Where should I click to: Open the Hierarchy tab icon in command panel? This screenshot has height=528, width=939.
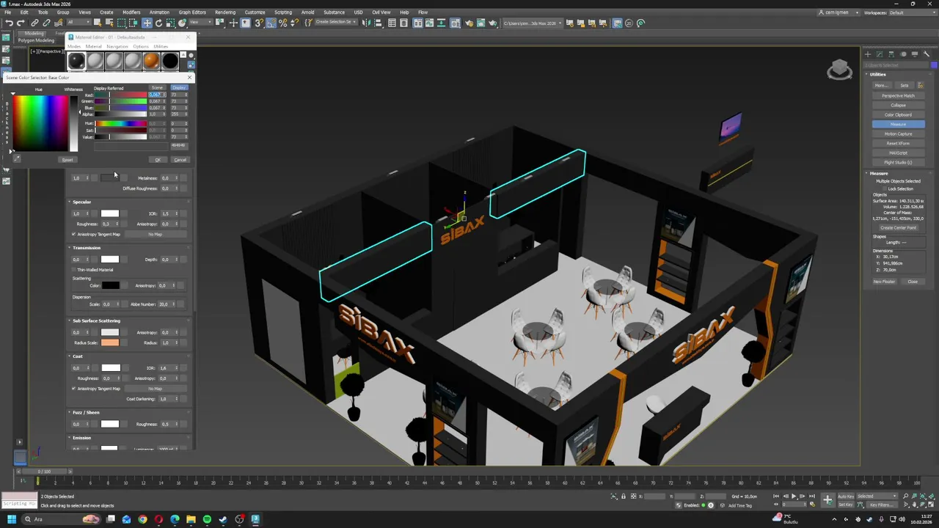[891, 54]
